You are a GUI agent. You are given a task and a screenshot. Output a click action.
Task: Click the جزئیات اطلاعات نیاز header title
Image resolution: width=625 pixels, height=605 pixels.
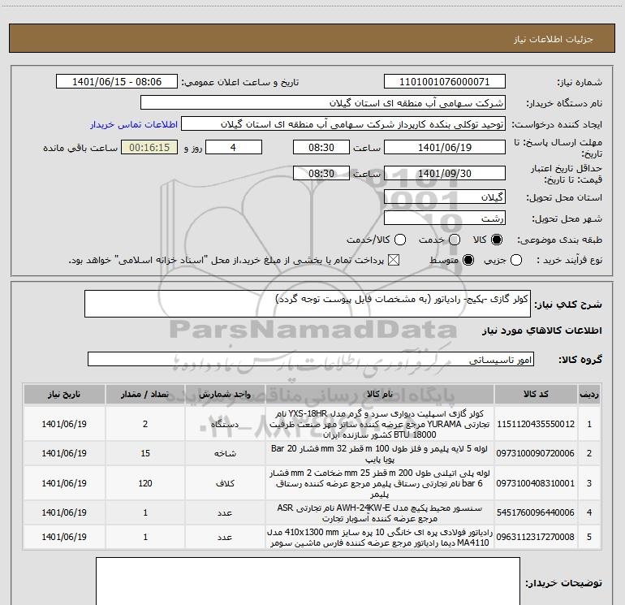(x=554, y=39)
